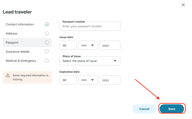Expand the Expiration date month dropdown

pos(88,80)
